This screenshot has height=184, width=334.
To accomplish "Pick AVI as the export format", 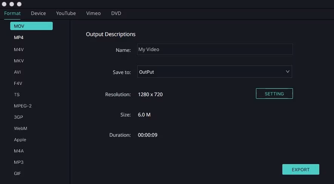I will coord(17,72).
